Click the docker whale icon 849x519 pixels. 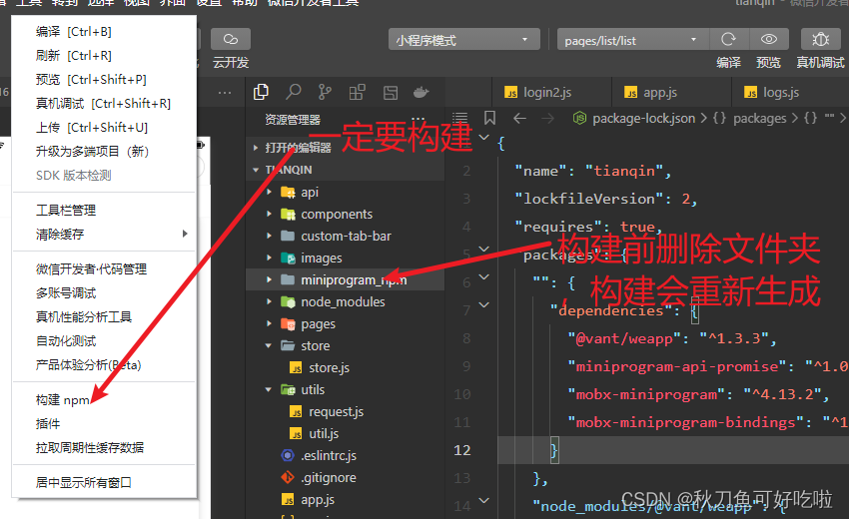point(422,93)
